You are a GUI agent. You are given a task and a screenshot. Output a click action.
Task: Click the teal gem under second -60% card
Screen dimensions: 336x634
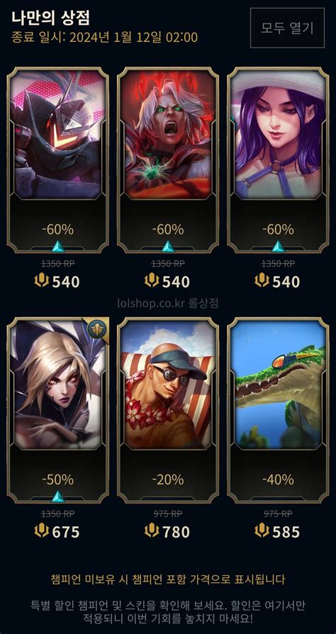pos(168,246)
